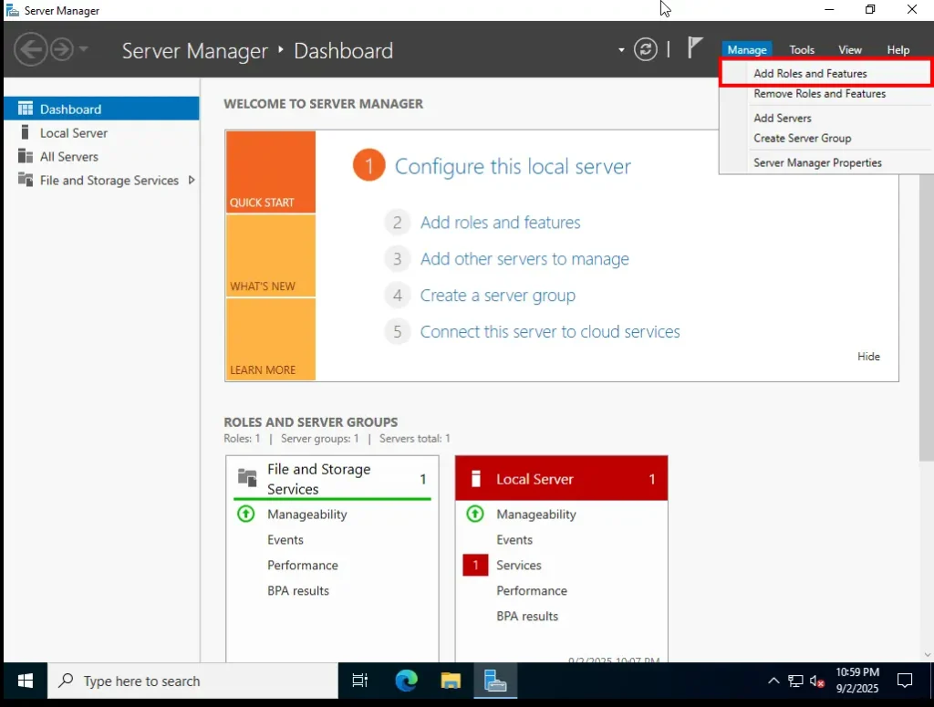
Task: Select Local Server in the sidebar
Action: (x=101, y=133)
